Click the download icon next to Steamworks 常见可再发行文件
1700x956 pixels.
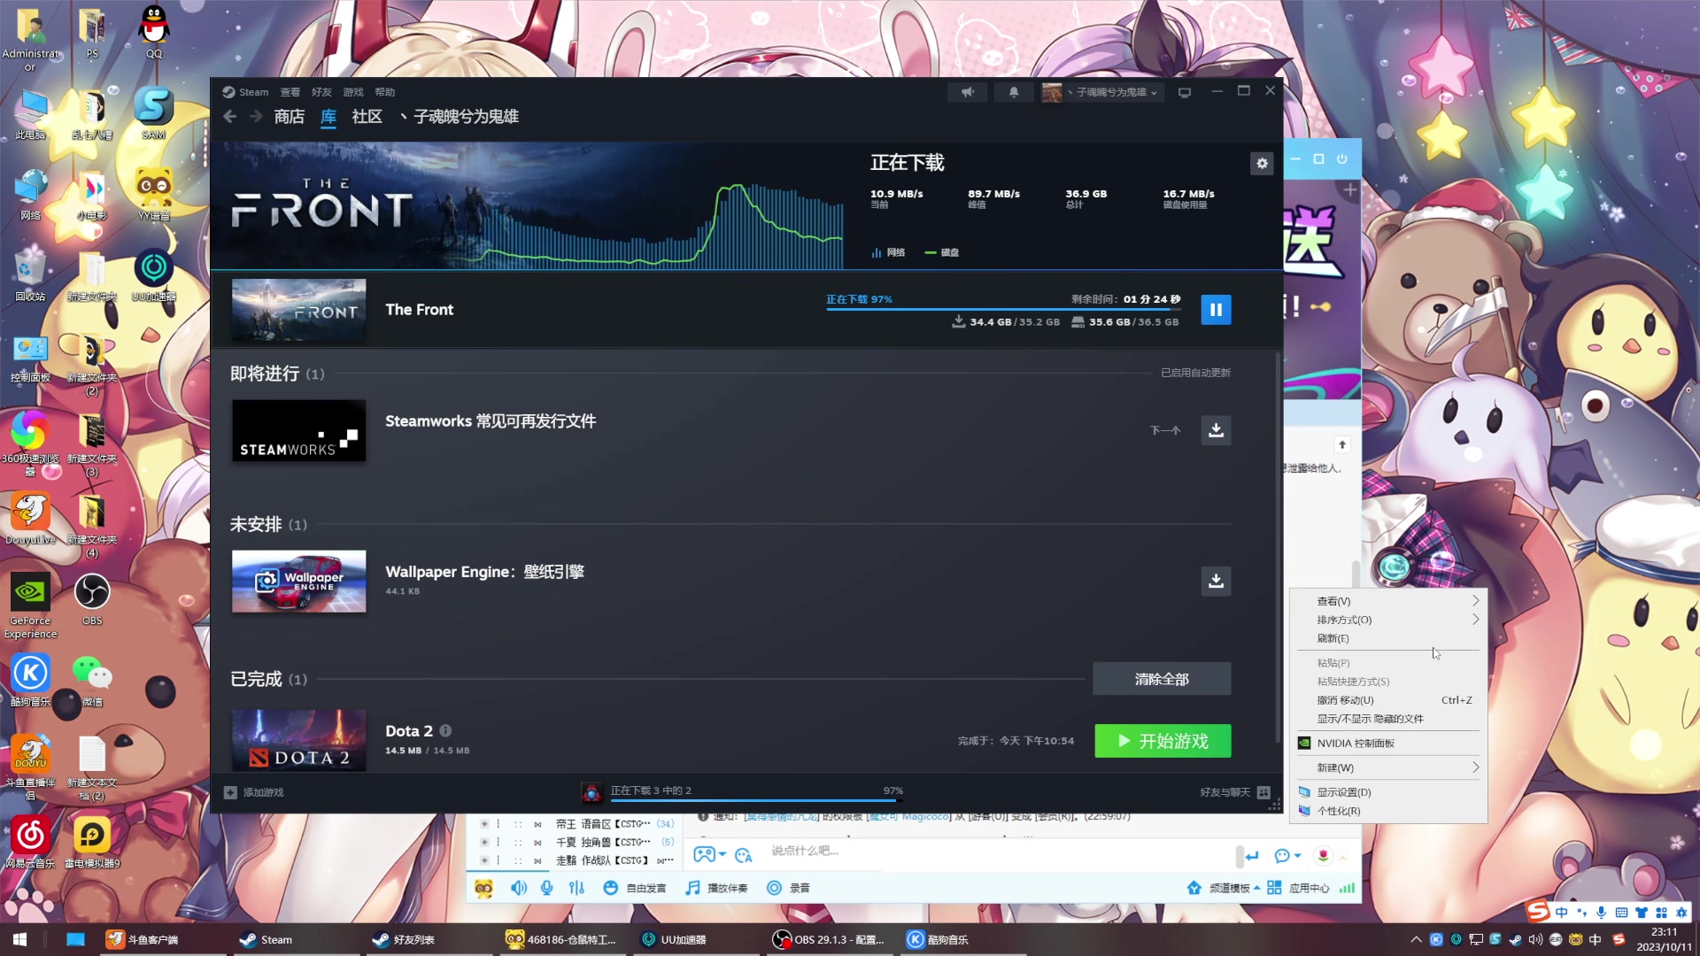[1215, 430]
